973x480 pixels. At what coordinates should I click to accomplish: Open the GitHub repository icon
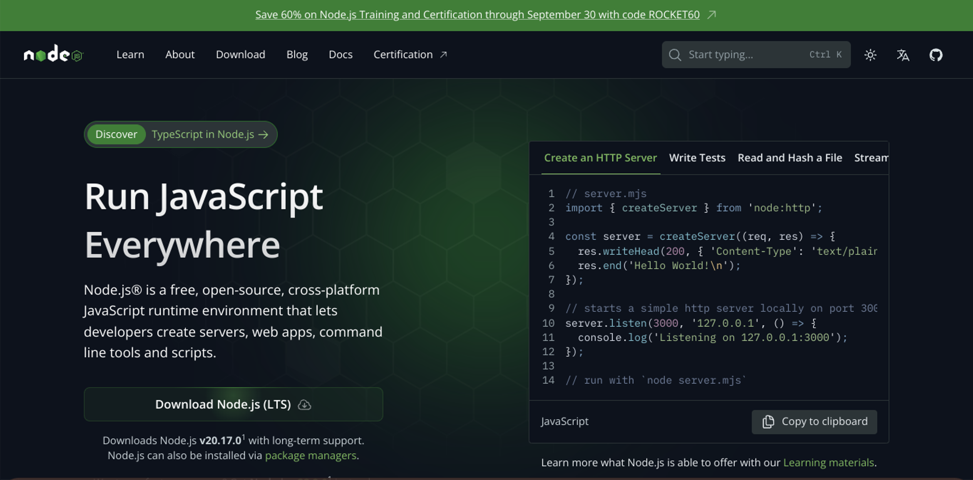point(935,55)
